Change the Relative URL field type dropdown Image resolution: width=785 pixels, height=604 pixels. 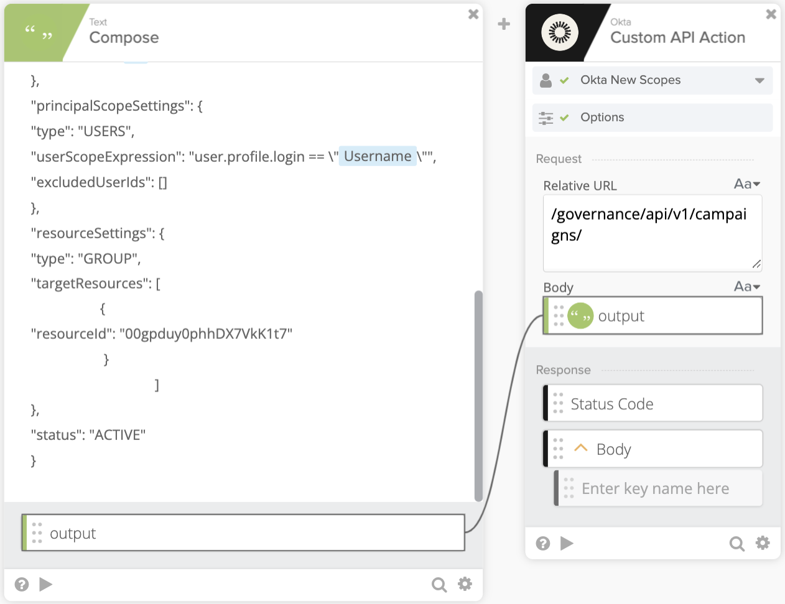[747, 184]
